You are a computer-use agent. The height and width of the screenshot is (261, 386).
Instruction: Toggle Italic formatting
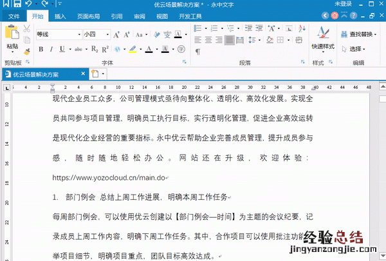(x=51, y=49)
